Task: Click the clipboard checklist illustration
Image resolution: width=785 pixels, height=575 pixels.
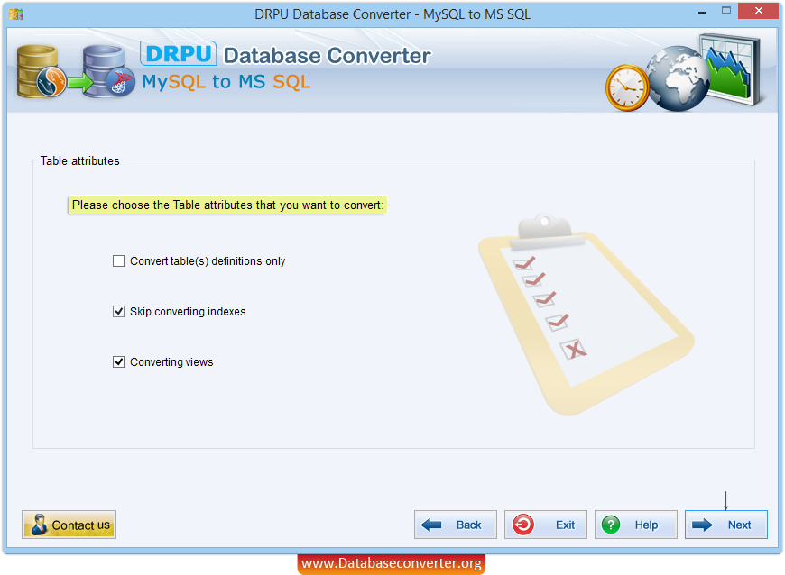Action: (x=586, y=315)
